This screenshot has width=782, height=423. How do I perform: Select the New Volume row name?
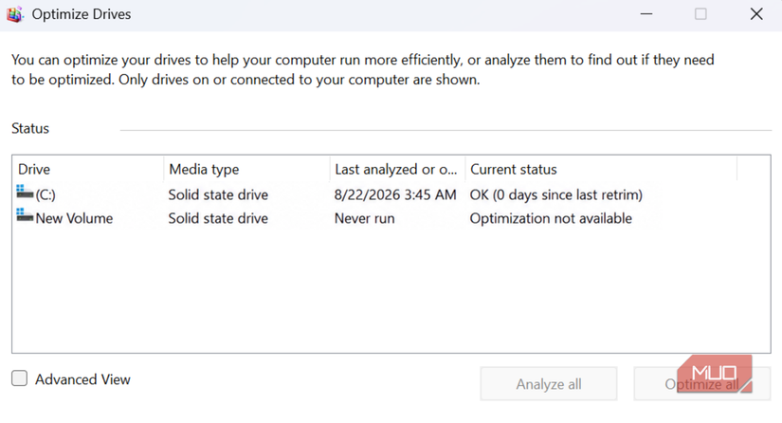coord(74,218)
